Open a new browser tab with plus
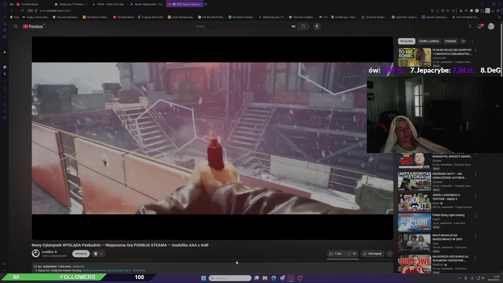 coord(206,4)
